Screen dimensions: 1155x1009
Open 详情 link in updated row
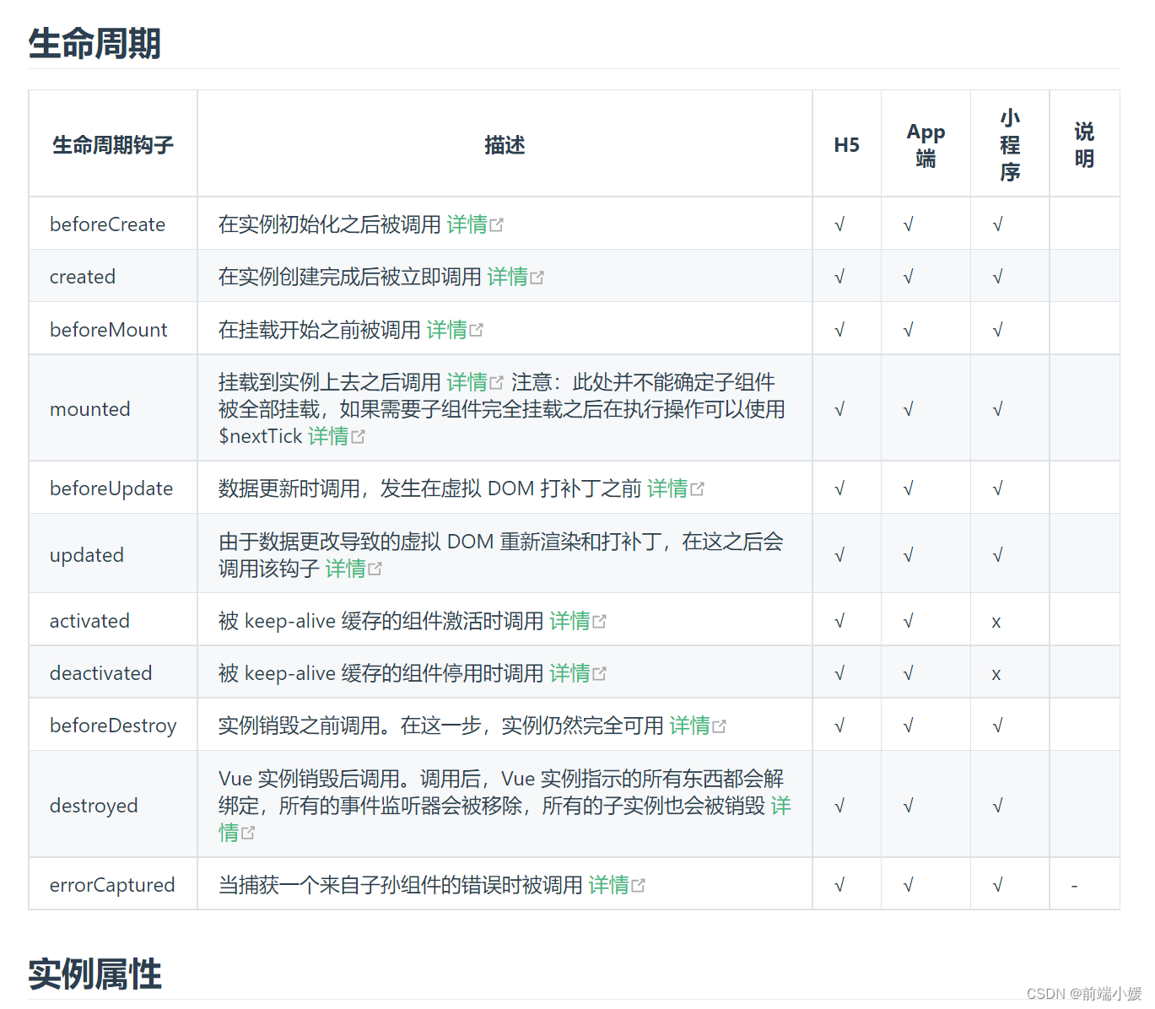345,569
